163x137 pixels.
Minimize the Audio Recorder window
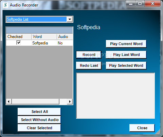click(x=131, y=4)
